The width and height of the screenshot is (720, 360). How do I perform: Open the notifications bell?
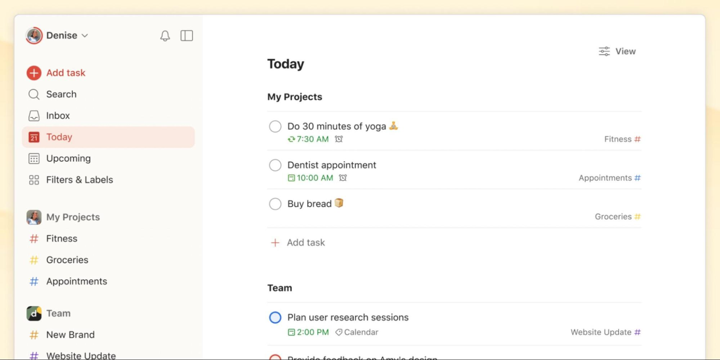coord(165,36)
